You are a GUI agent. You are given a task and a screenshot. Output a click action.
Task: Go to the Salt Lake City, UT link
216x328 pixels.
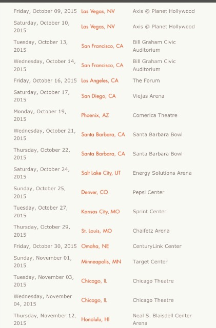(x=101, y=173)
